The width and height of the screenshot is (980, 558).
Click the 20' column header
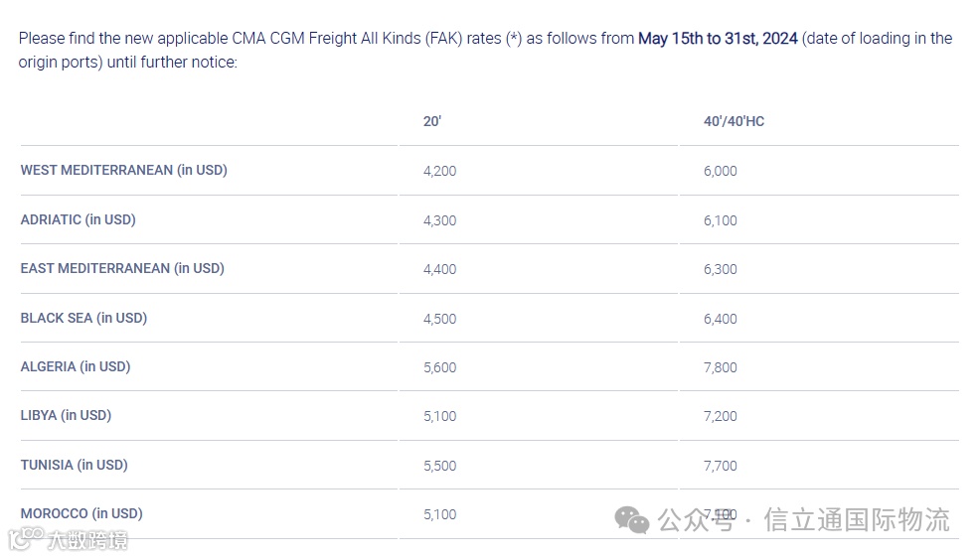point(432,121)
